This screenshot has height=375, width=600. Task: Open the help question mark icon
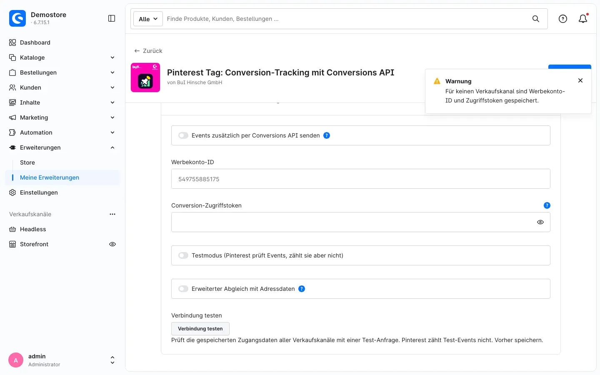pos(563,19)
